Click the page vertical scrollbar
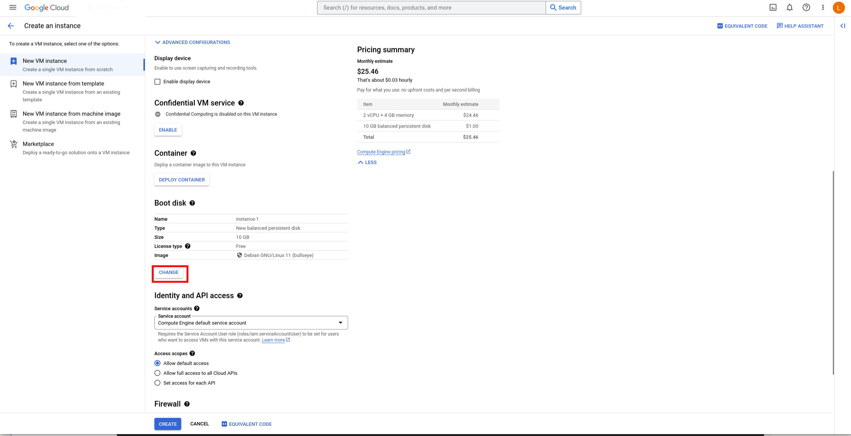The width and height of the screenshot is (851, 436). tap(833, 272)
